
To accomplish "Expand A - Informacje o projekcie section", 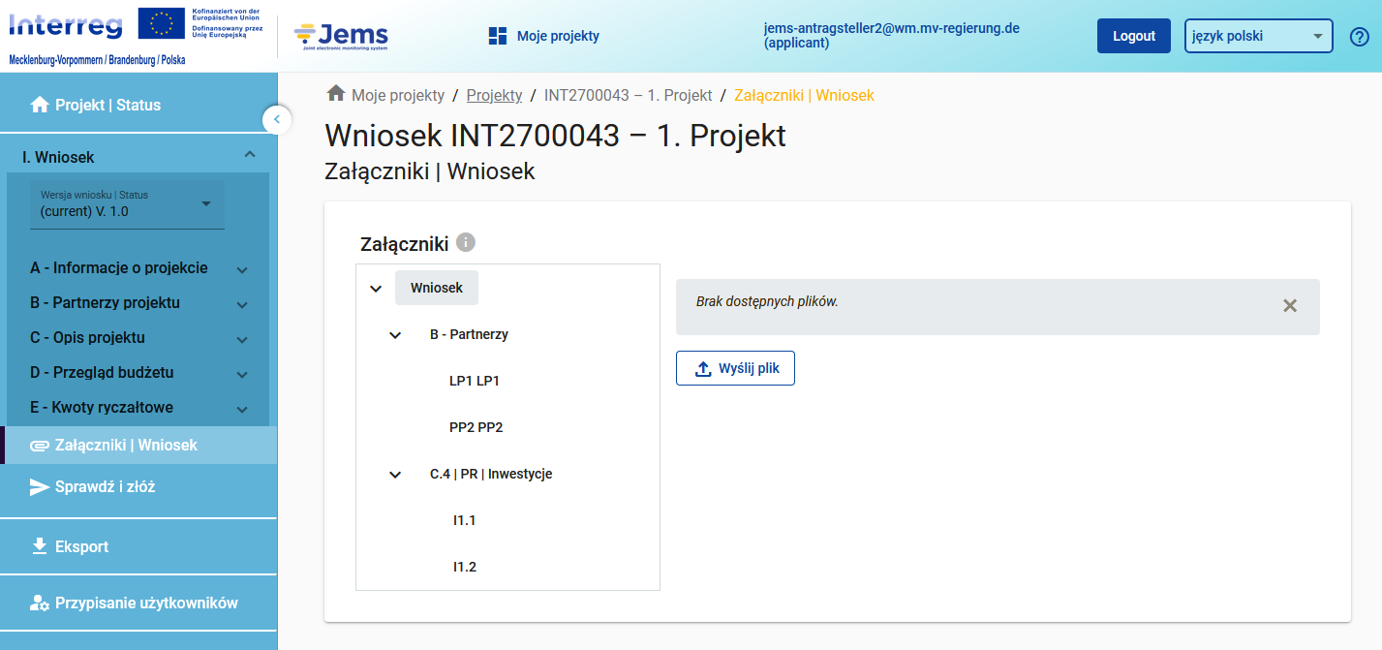I will click(242, 269).
